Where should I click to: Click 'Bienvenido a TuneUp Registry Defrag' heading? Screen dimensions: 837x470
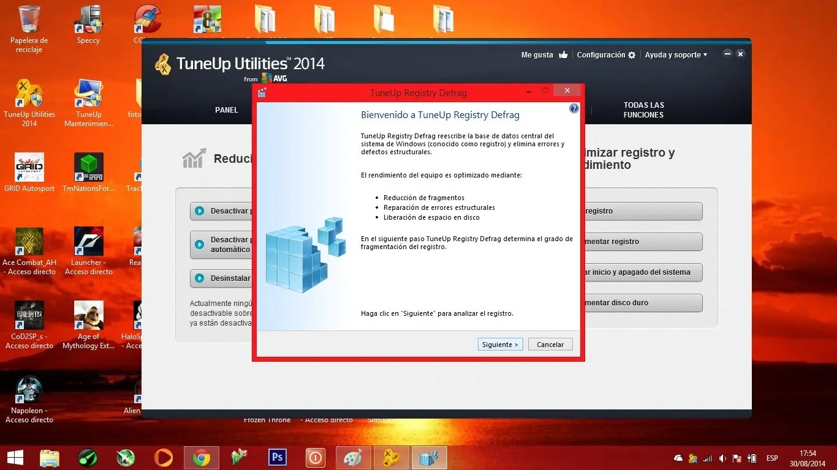tap(440, 115)
